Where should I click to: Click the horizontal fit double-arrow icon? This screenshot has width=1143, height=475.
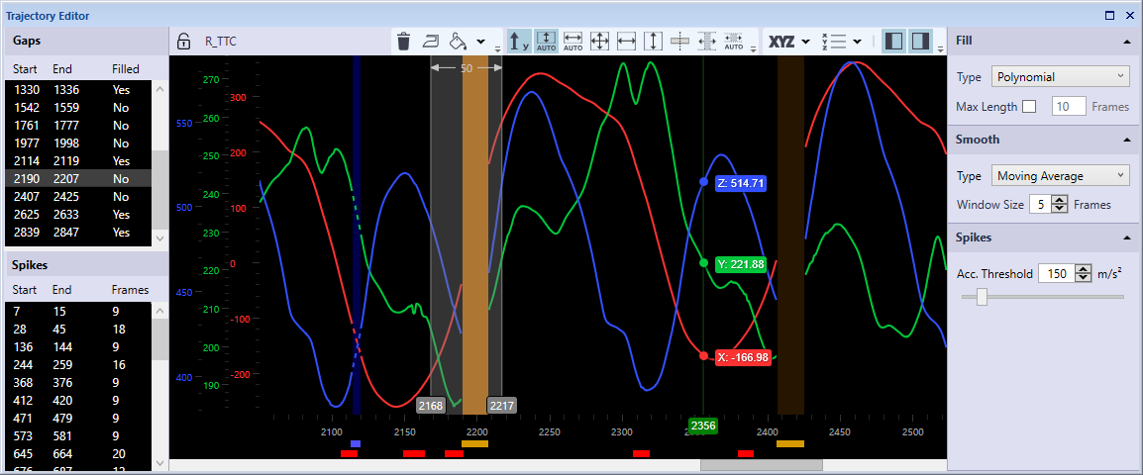pyautogui.click(x=626, y=42)
